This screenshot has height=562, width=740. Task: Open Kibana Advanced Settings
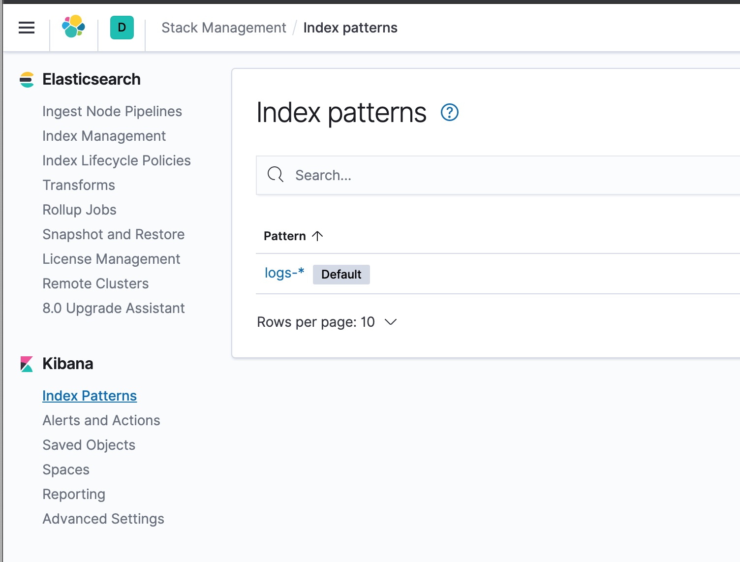tap(103, 519)
